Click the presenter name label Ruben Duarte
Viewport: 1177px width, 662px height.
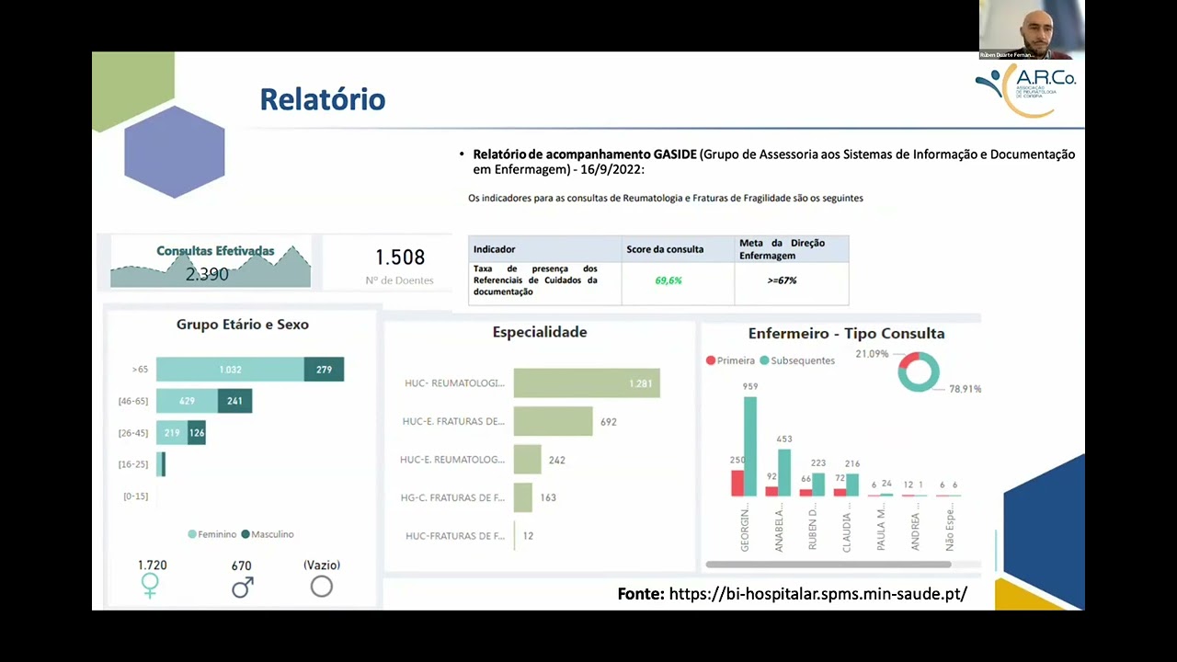[1008, 55]
